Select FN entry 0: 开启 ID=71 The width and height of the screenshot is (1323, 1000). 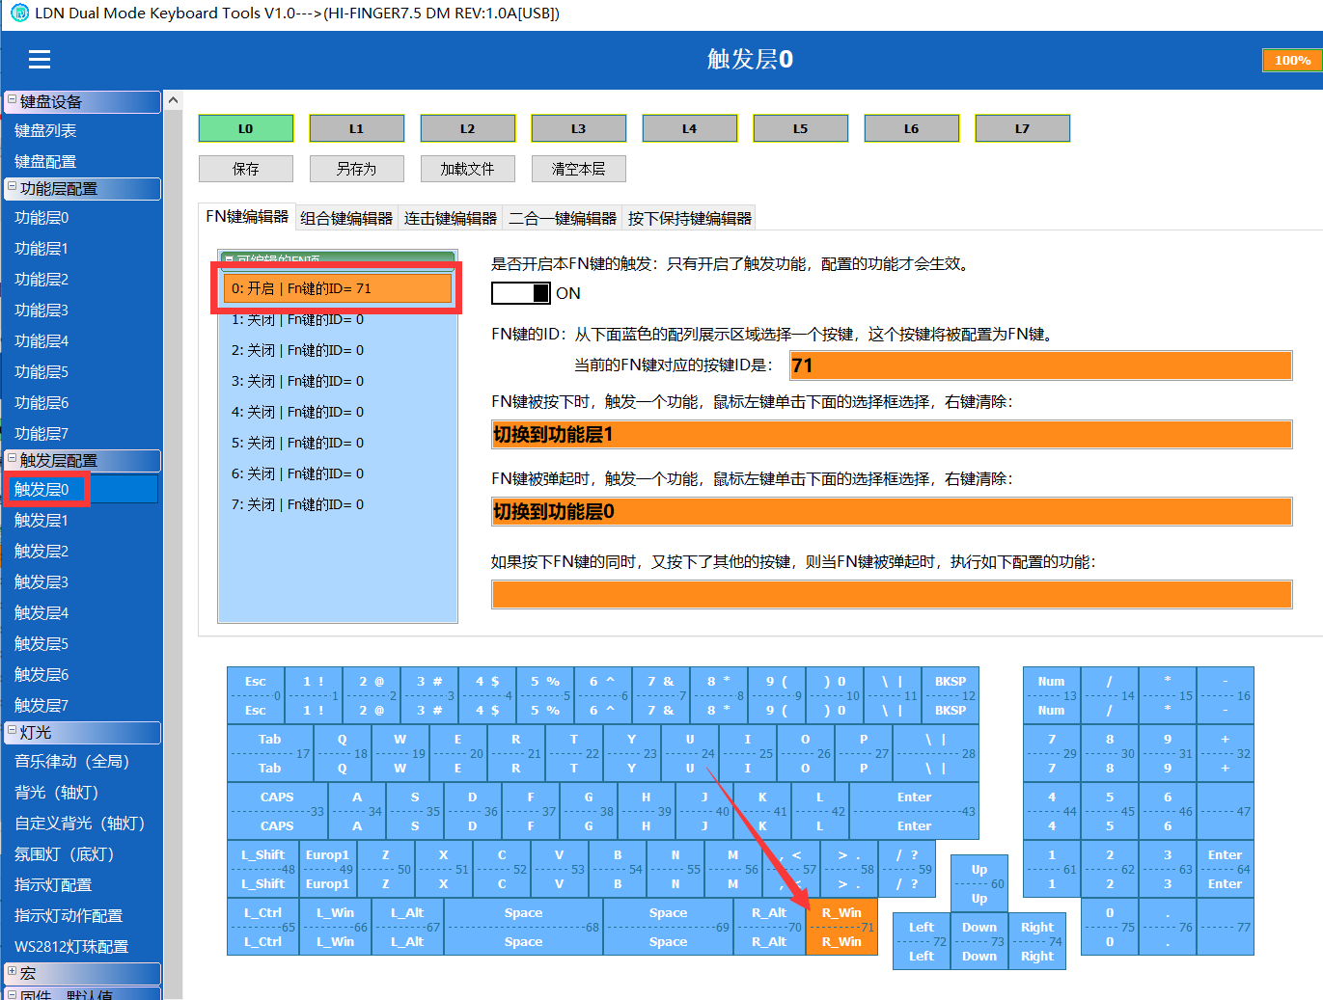pyautogui.click(x=338, y=288)
